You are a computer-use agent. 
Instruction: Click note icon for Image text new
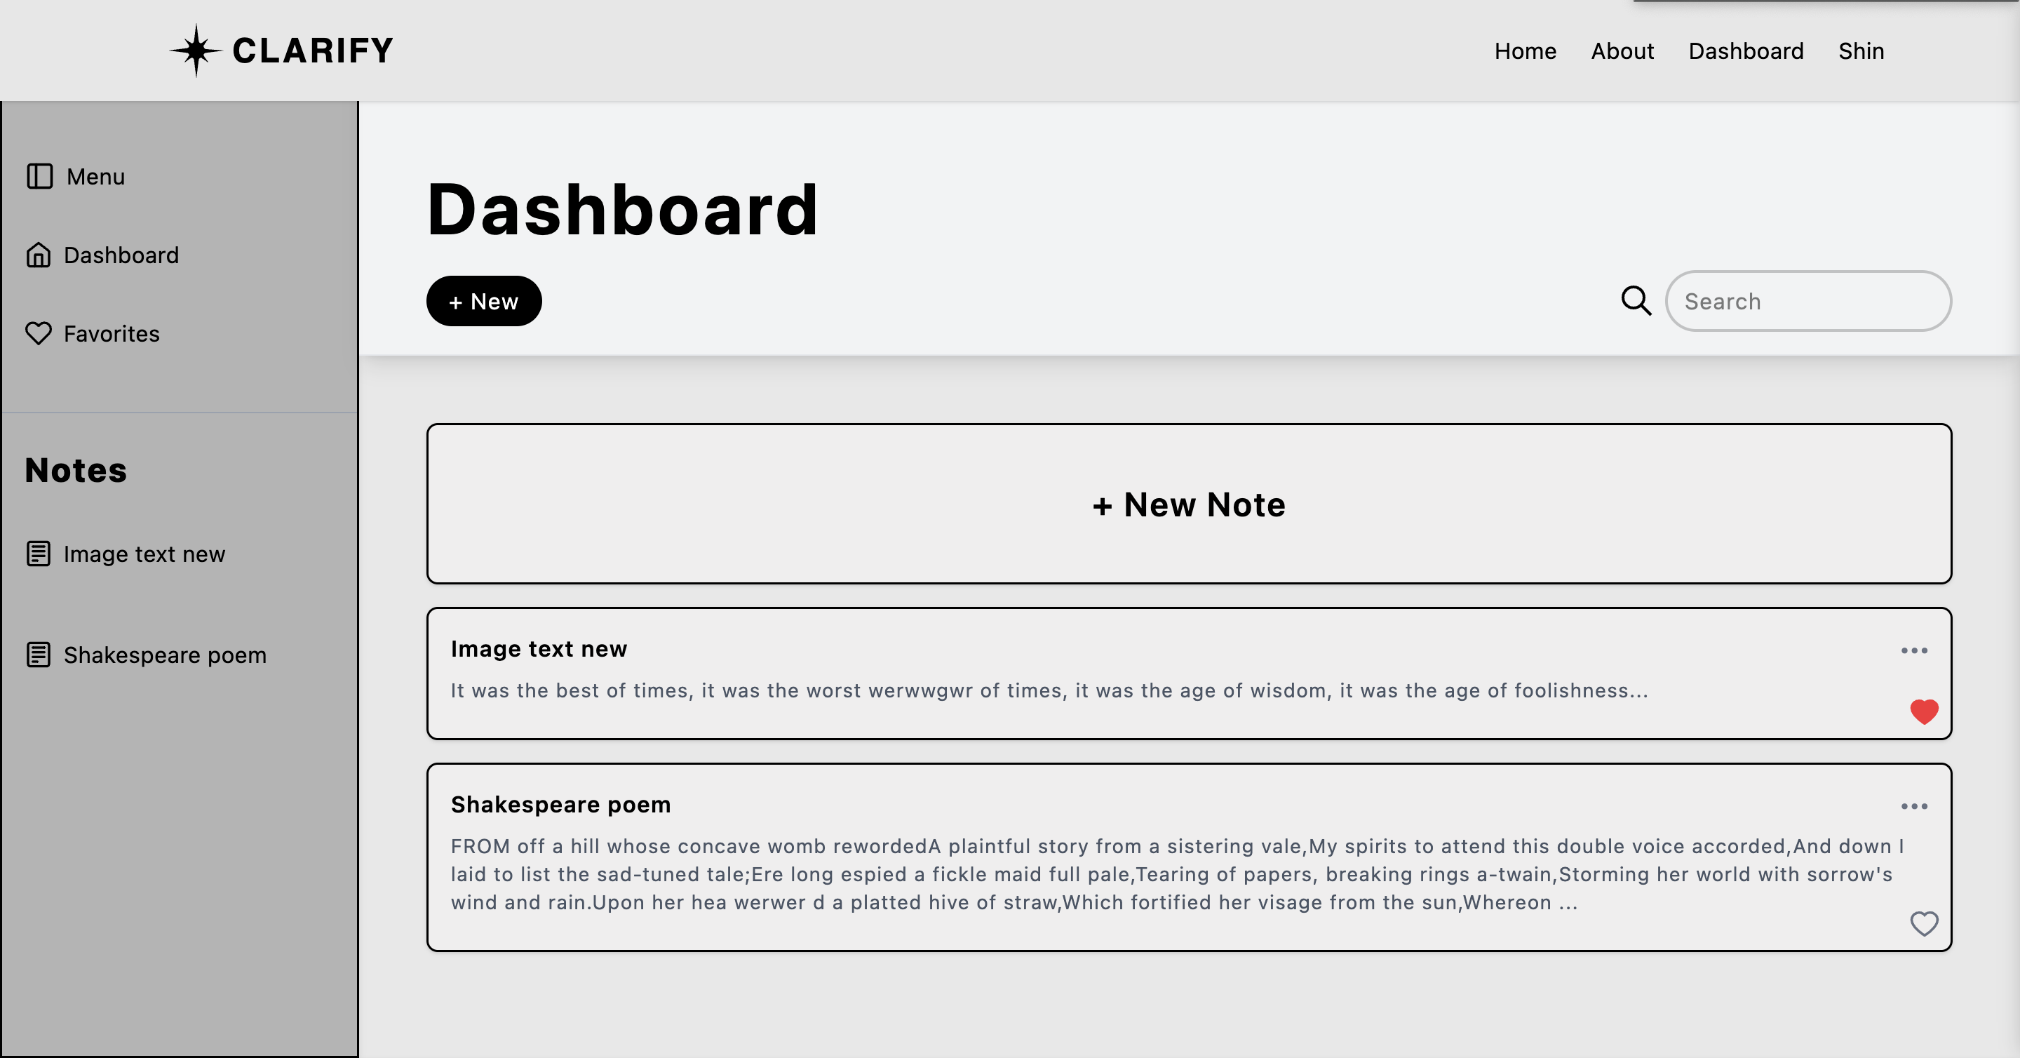click(x=39, y=554)
